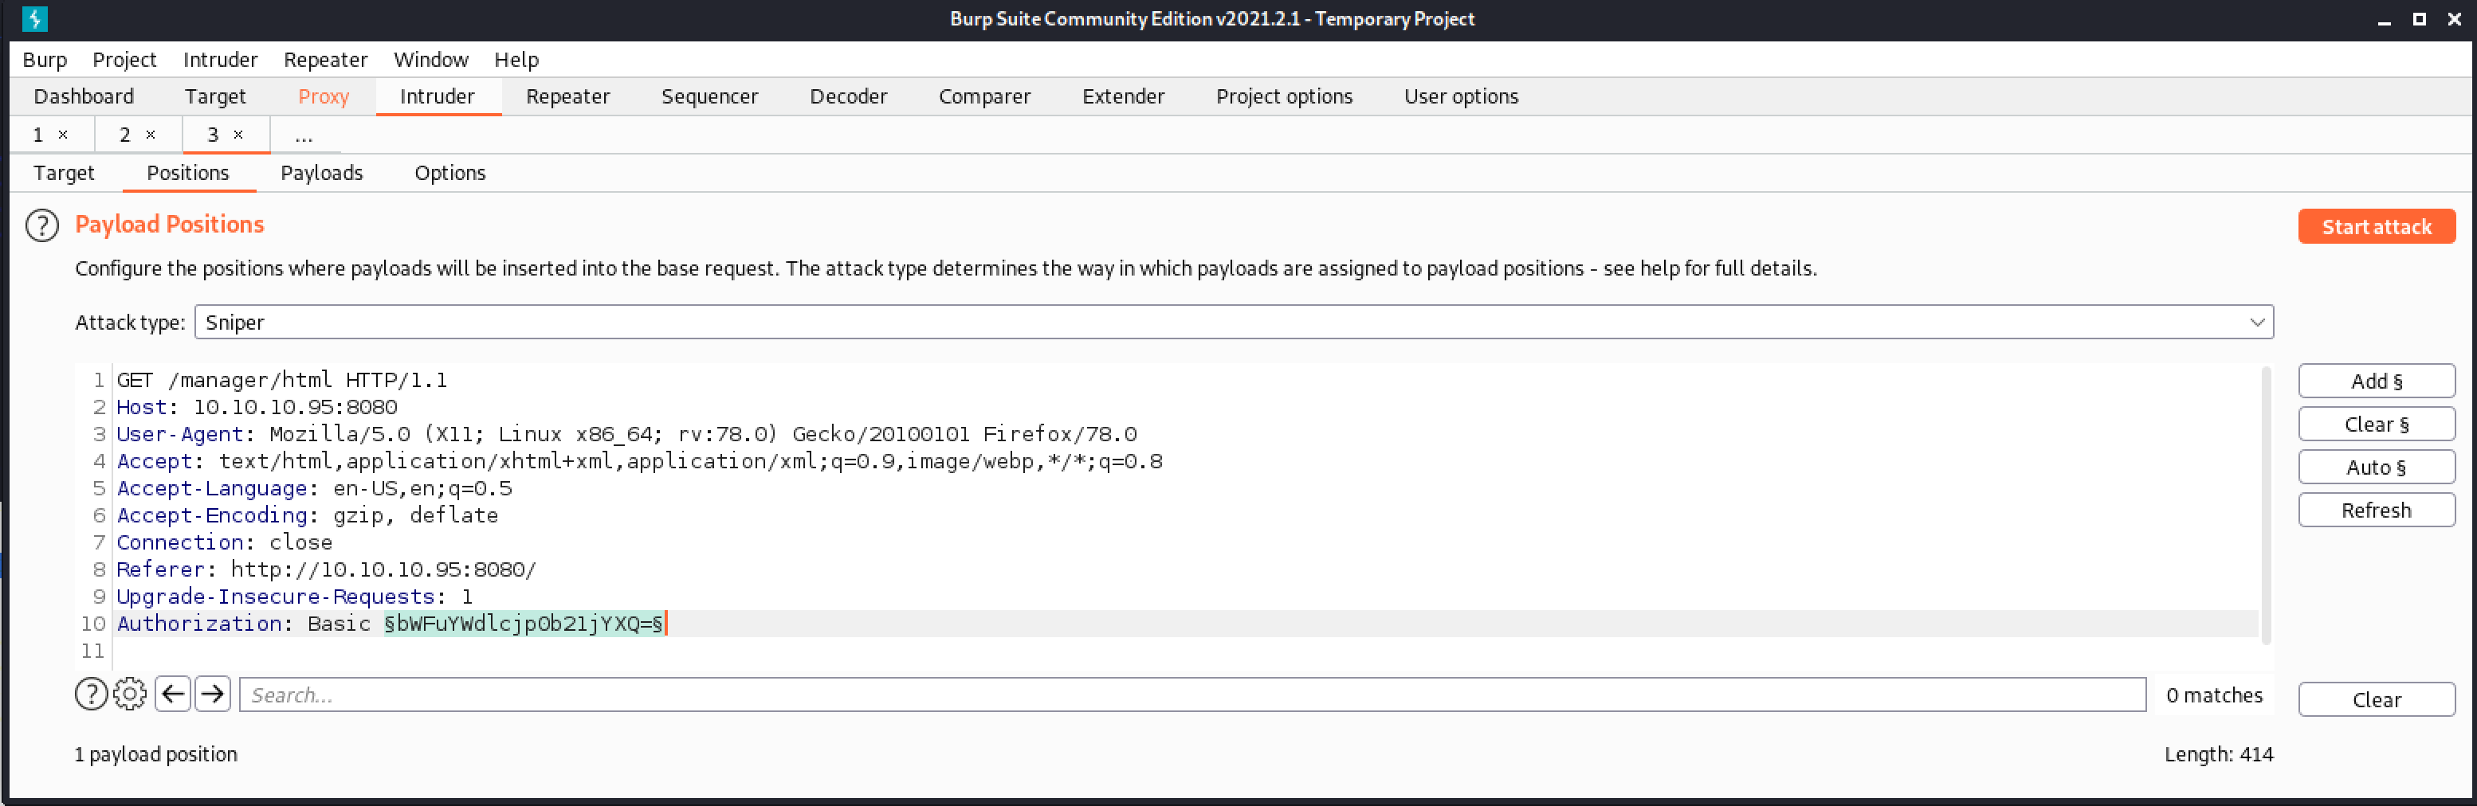
Task: Open the Payloads sub-tab
Action: tap(321, 173)
